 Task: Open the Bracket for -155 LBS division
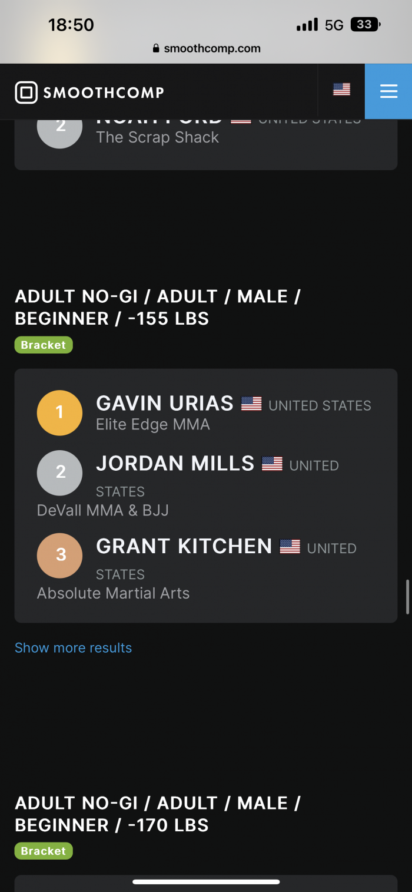click(44, 345)
